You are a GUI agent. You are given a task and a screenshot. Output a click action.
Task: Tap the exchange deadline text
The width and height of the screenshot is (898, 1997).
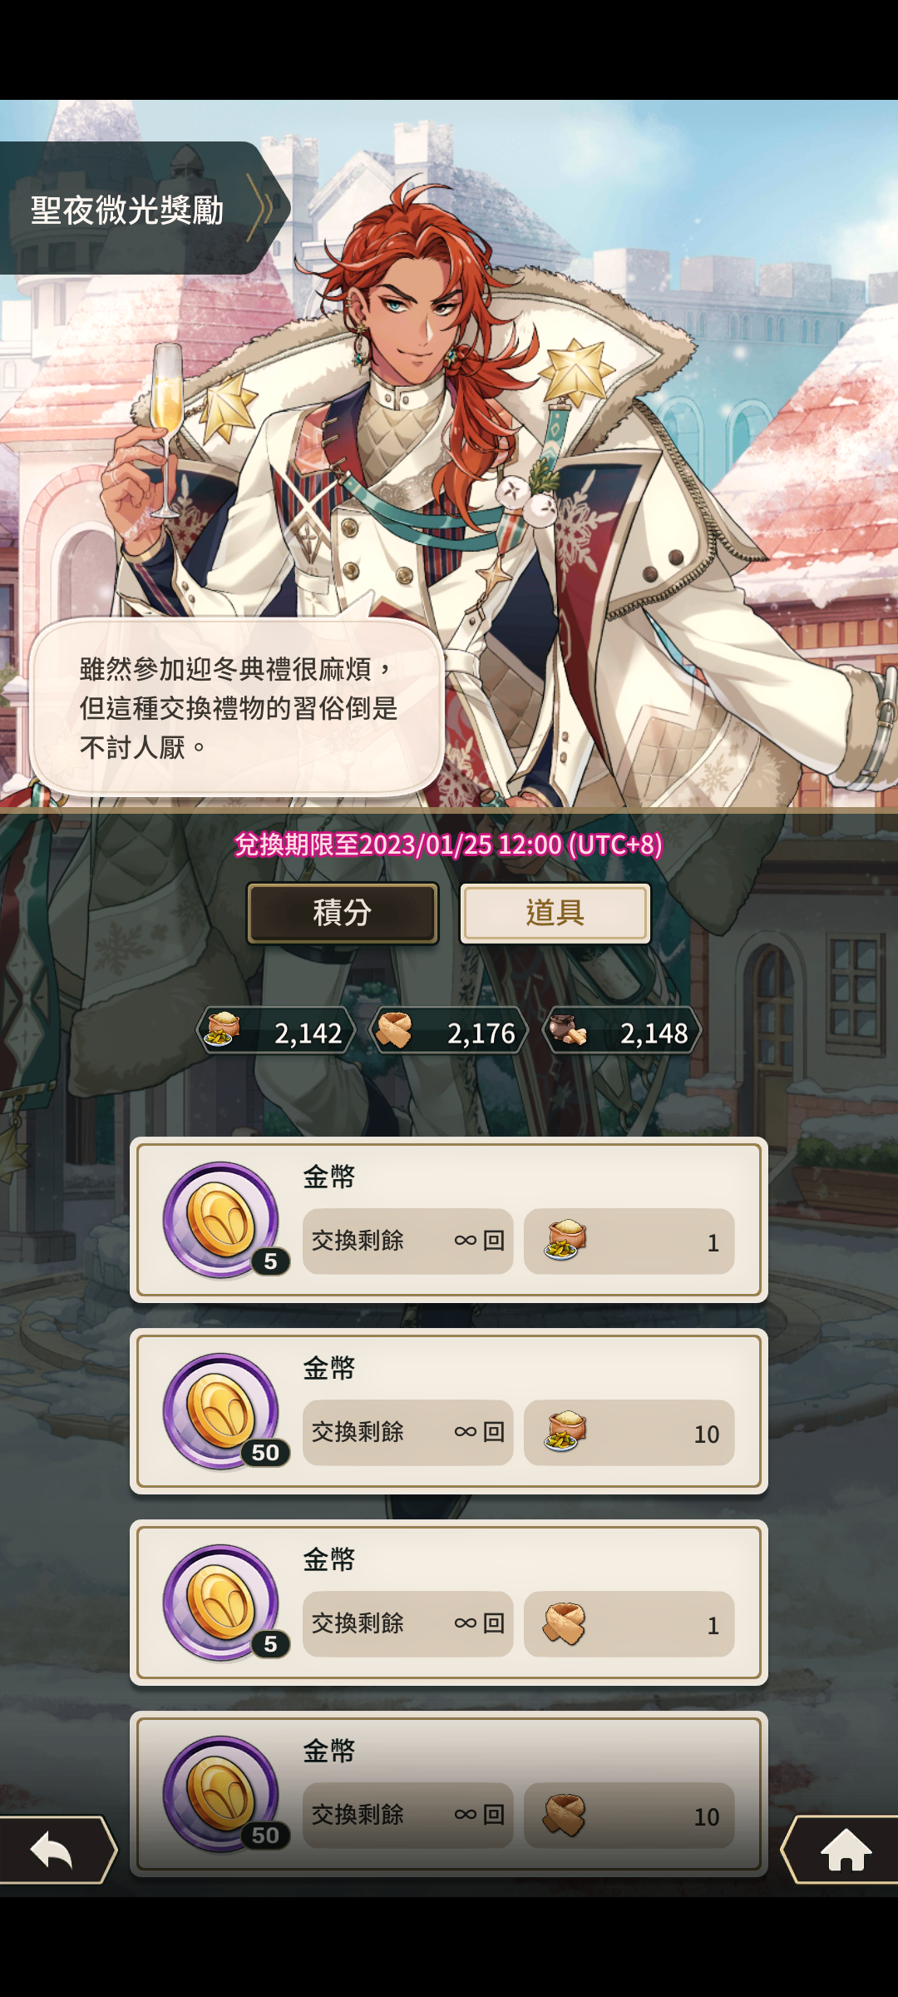(x=449, y=845)
